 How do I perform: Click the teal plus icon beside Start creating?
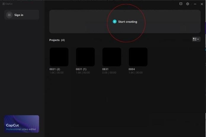(x=115, y=22)
